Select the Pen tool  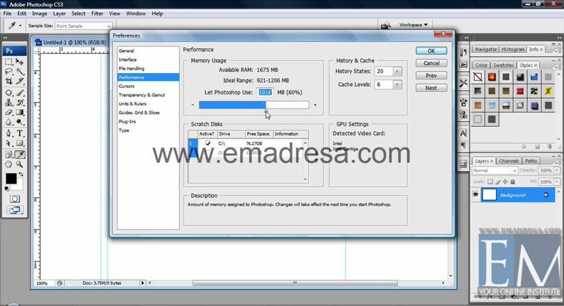point(8,133)
